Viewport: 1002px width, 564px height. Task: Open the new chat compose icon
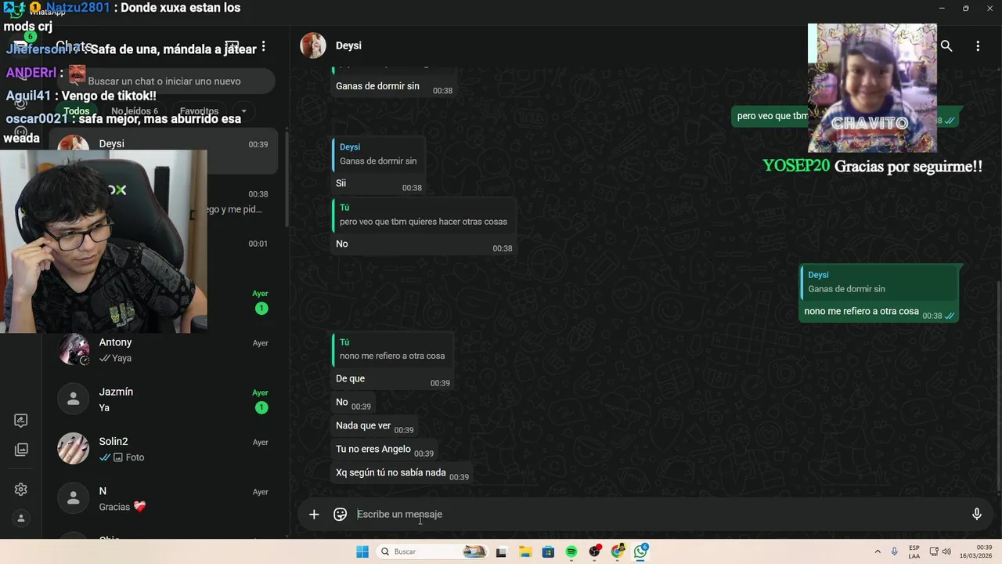point(232,46)
